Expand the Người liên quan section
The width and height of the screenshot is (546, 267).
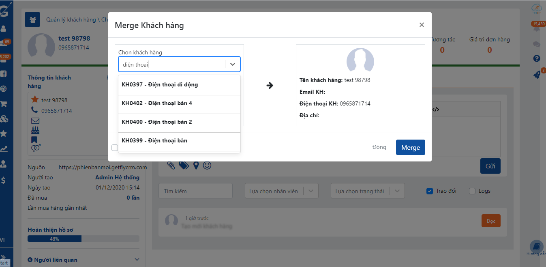(x=137, y=260)
